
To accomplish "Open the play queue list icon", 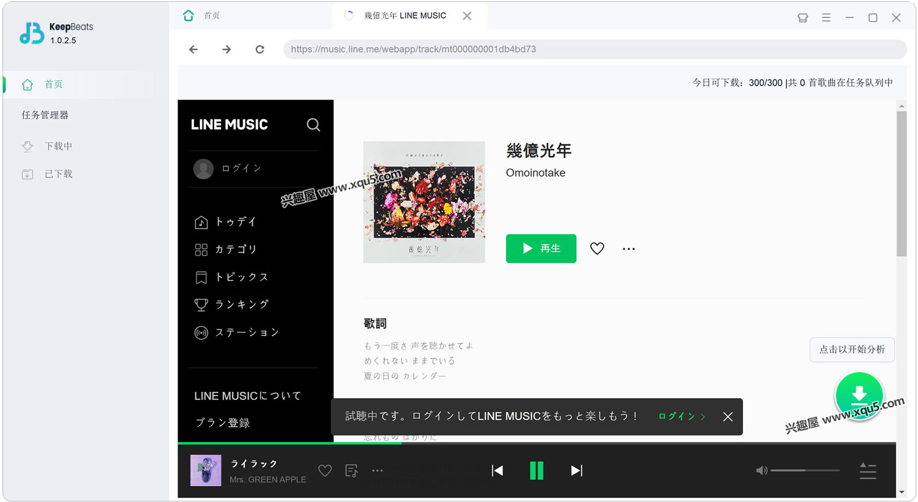I will [868, 471].
